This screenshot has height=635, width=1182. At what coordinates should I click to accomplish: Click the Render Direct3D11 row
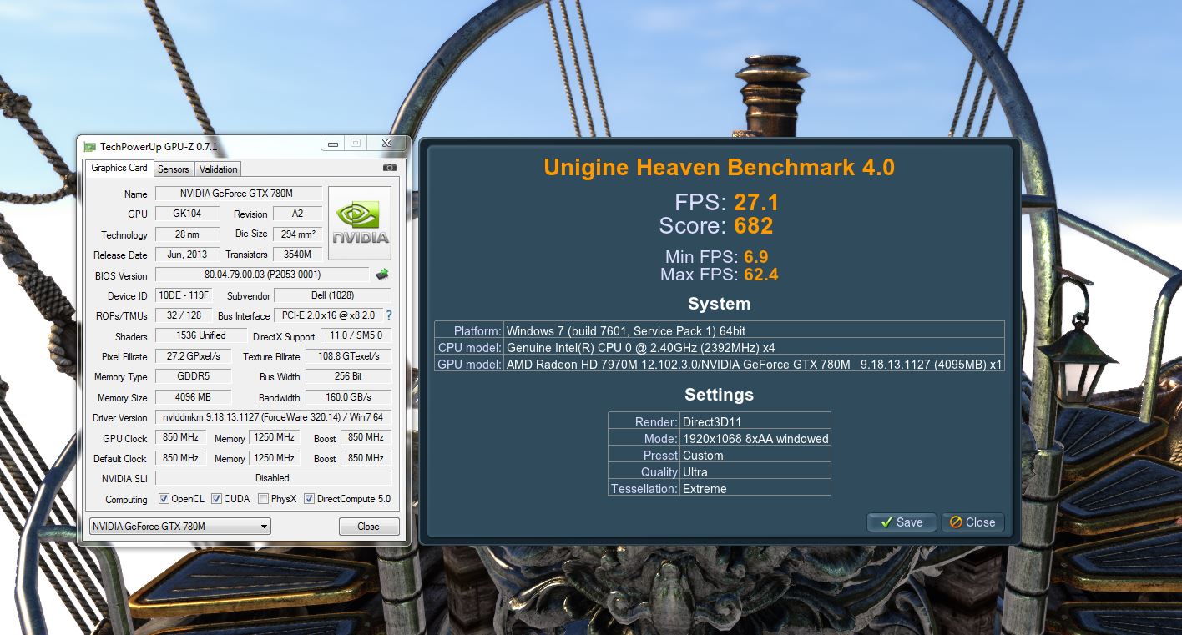(x=720, y=421)
